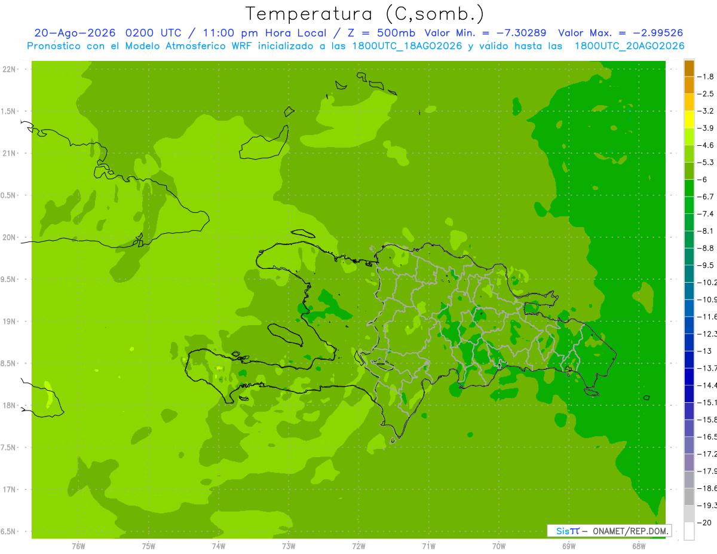Click the valid-until time "1800UTC_20AGO2026"
Image resolution: width=717 pixels, height=554 pixels.
tap(629, 46)
